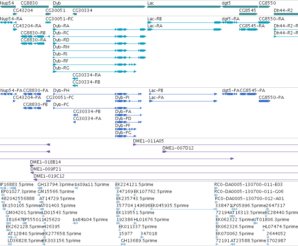Click the Dyb-PH protein label
The width and height of the screenshot is (298, 246).
[61, 91]
